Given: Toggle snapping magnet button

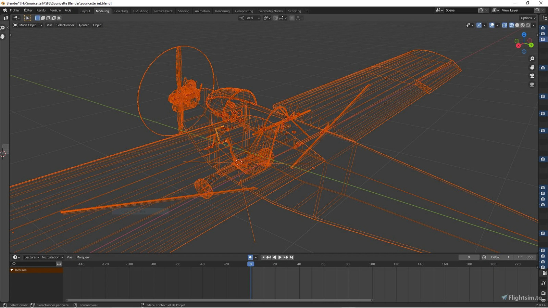Looking at the screenshot, I should point(276,18).
